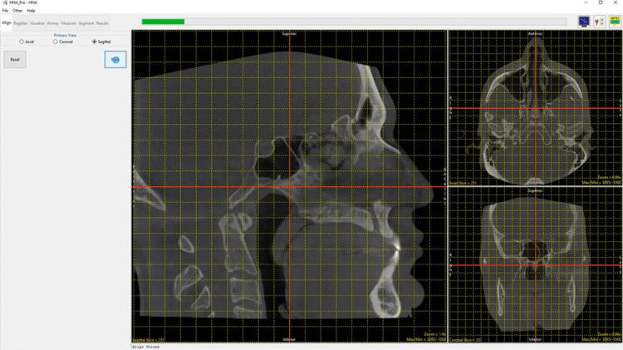
Task: Click the blue monitor display icon
Action: pyautogui.click(x=584, y=22)
